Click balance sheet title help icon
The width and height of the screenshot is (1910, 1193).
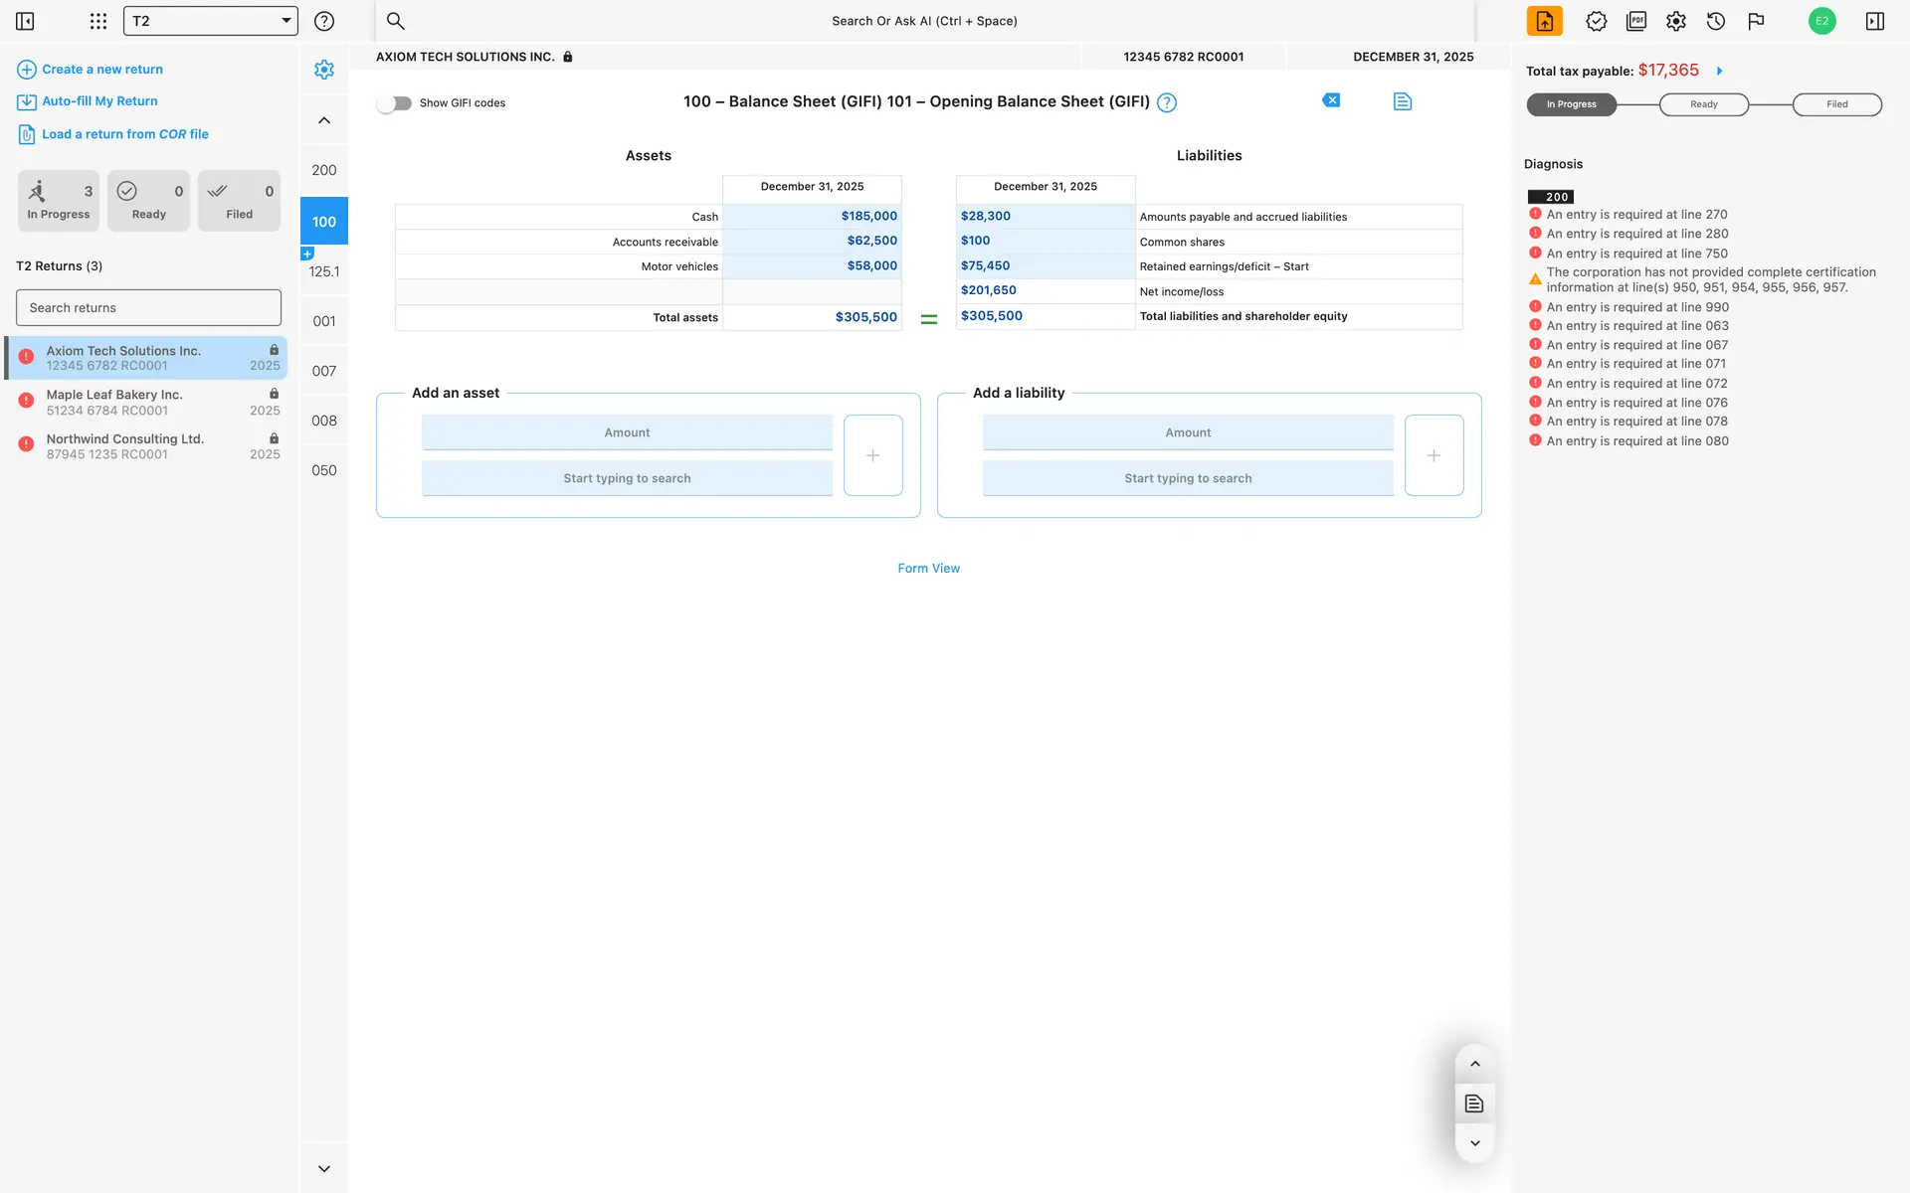point(1167,102)
